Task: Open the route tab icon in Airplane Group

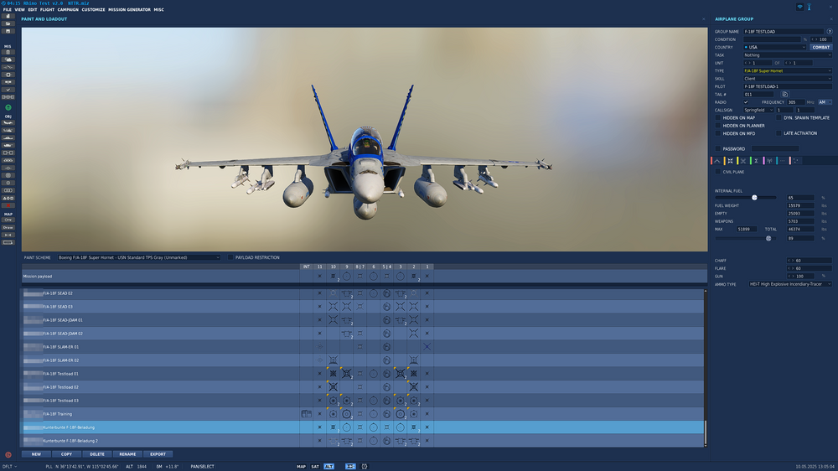Action: click(717, 161)
